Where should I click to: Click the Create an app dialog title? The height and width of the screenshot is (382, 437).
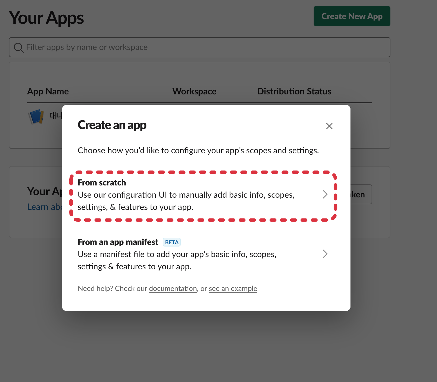tap(112, 125)
